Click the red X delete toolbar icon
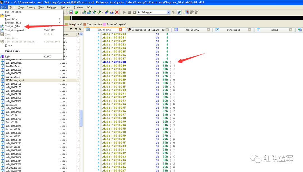 click(x=117, y=12)
